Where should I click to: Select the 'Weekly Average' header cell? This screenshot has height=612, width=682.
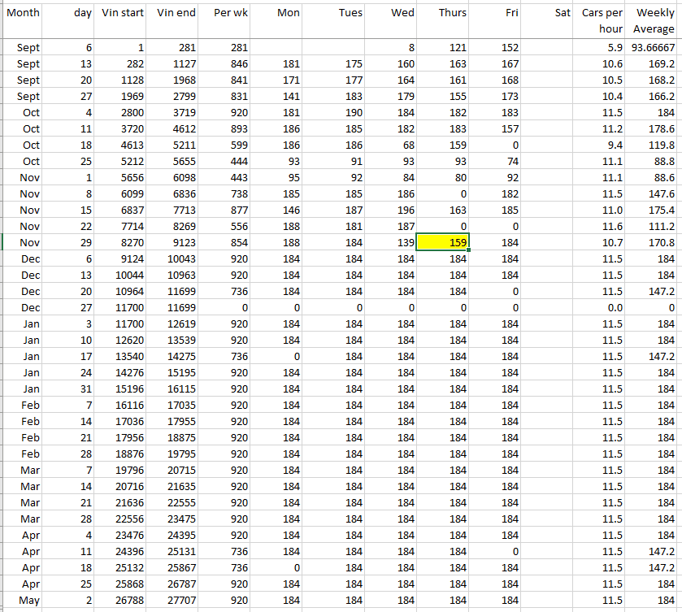(x=654, y=20)
